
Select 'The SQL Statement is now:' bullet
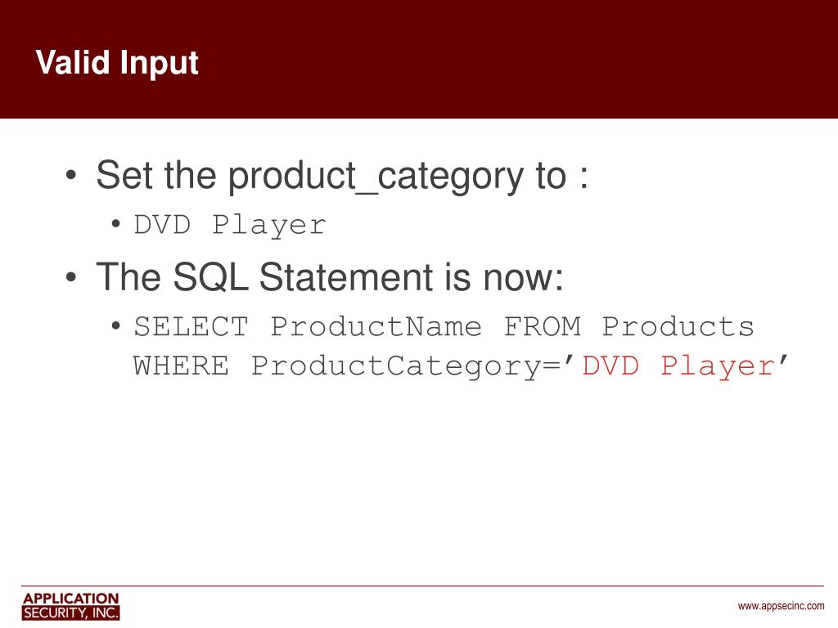coord(330,276)
